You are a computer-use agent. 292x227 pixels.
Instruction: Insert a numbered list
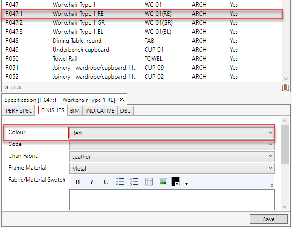coord(134,182)
